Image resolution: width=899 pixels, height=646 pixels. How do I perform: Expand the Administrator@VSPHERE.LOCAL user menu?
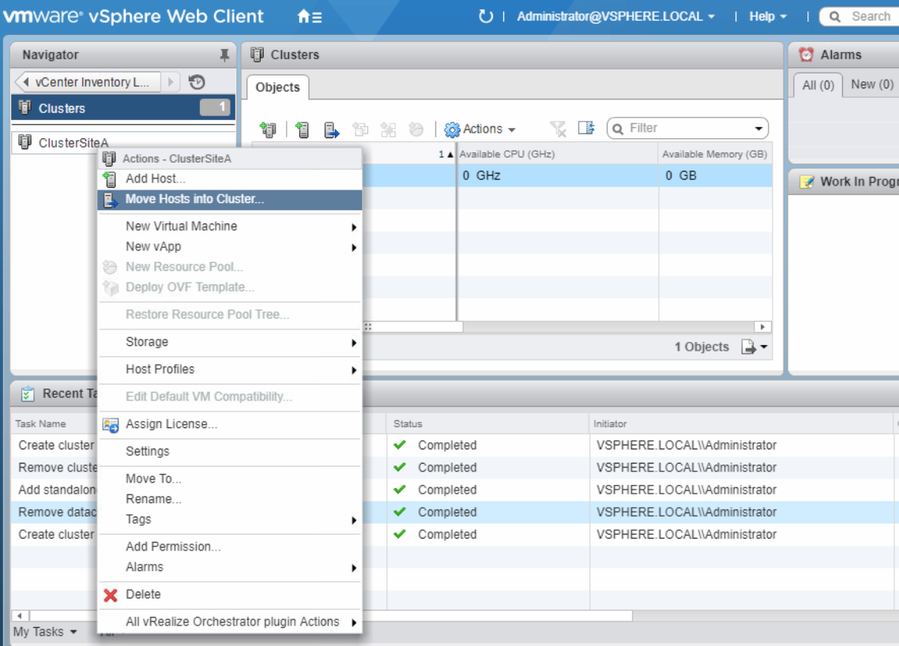pos(615,17)
